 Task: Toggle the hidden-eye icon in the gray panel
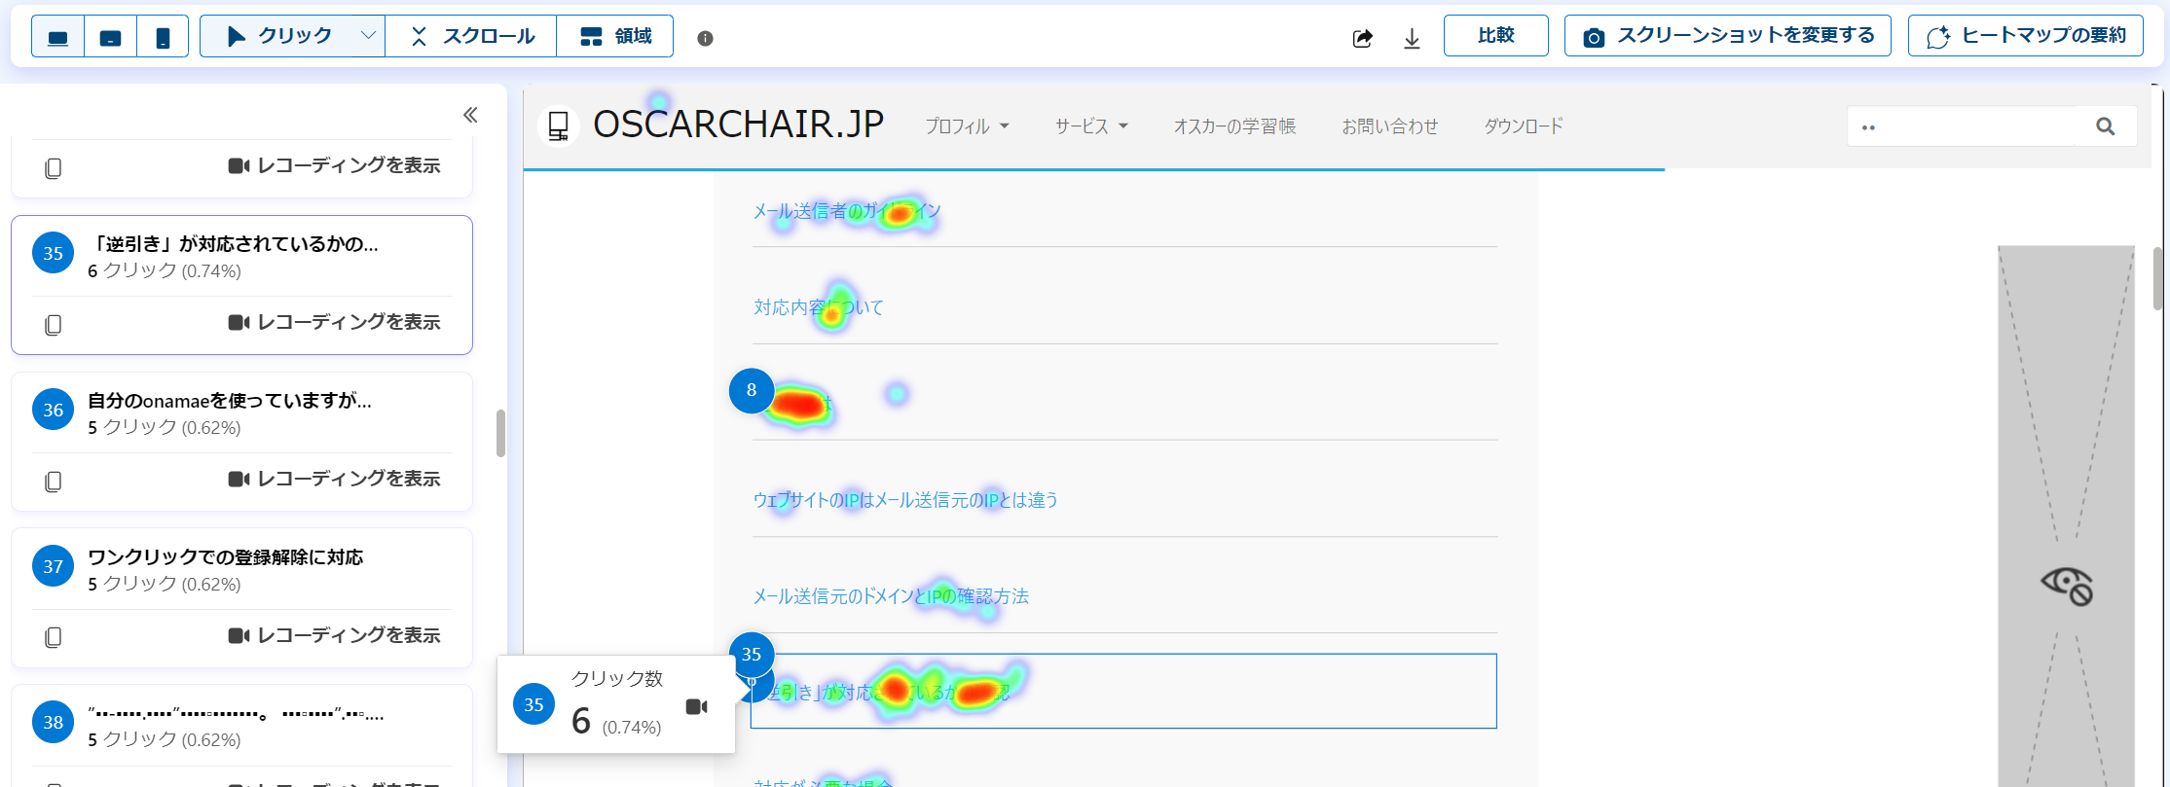tap(2066, 585)
